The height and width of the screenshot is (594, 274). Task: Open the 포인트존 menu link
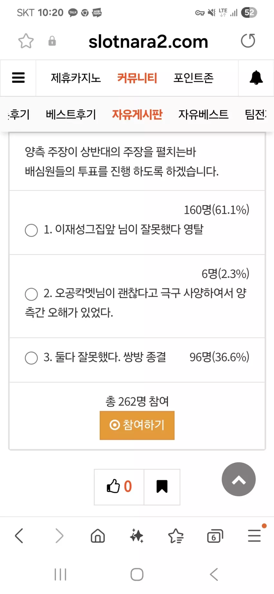(x=193, y=78)
